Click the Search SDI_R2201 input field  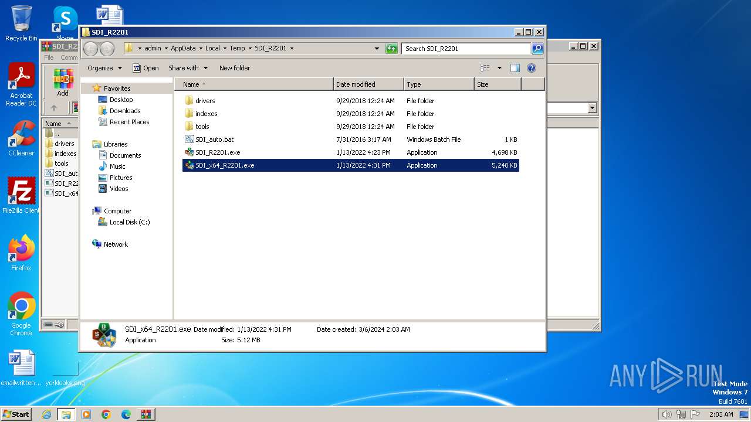(466, 49)
